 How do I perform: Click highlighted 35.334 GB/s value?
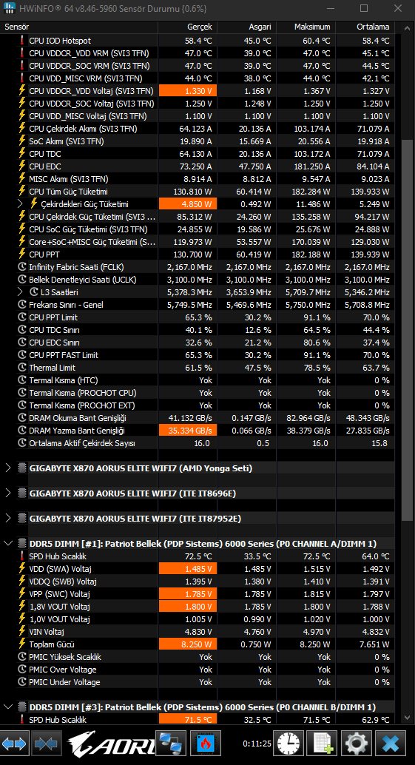(x=188, y=431)
